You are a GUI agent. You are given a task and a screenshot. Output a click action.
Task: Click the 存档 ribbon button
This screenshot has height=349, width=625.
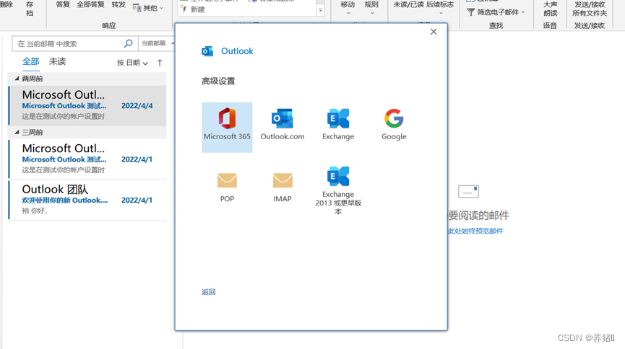coord(30,9)
